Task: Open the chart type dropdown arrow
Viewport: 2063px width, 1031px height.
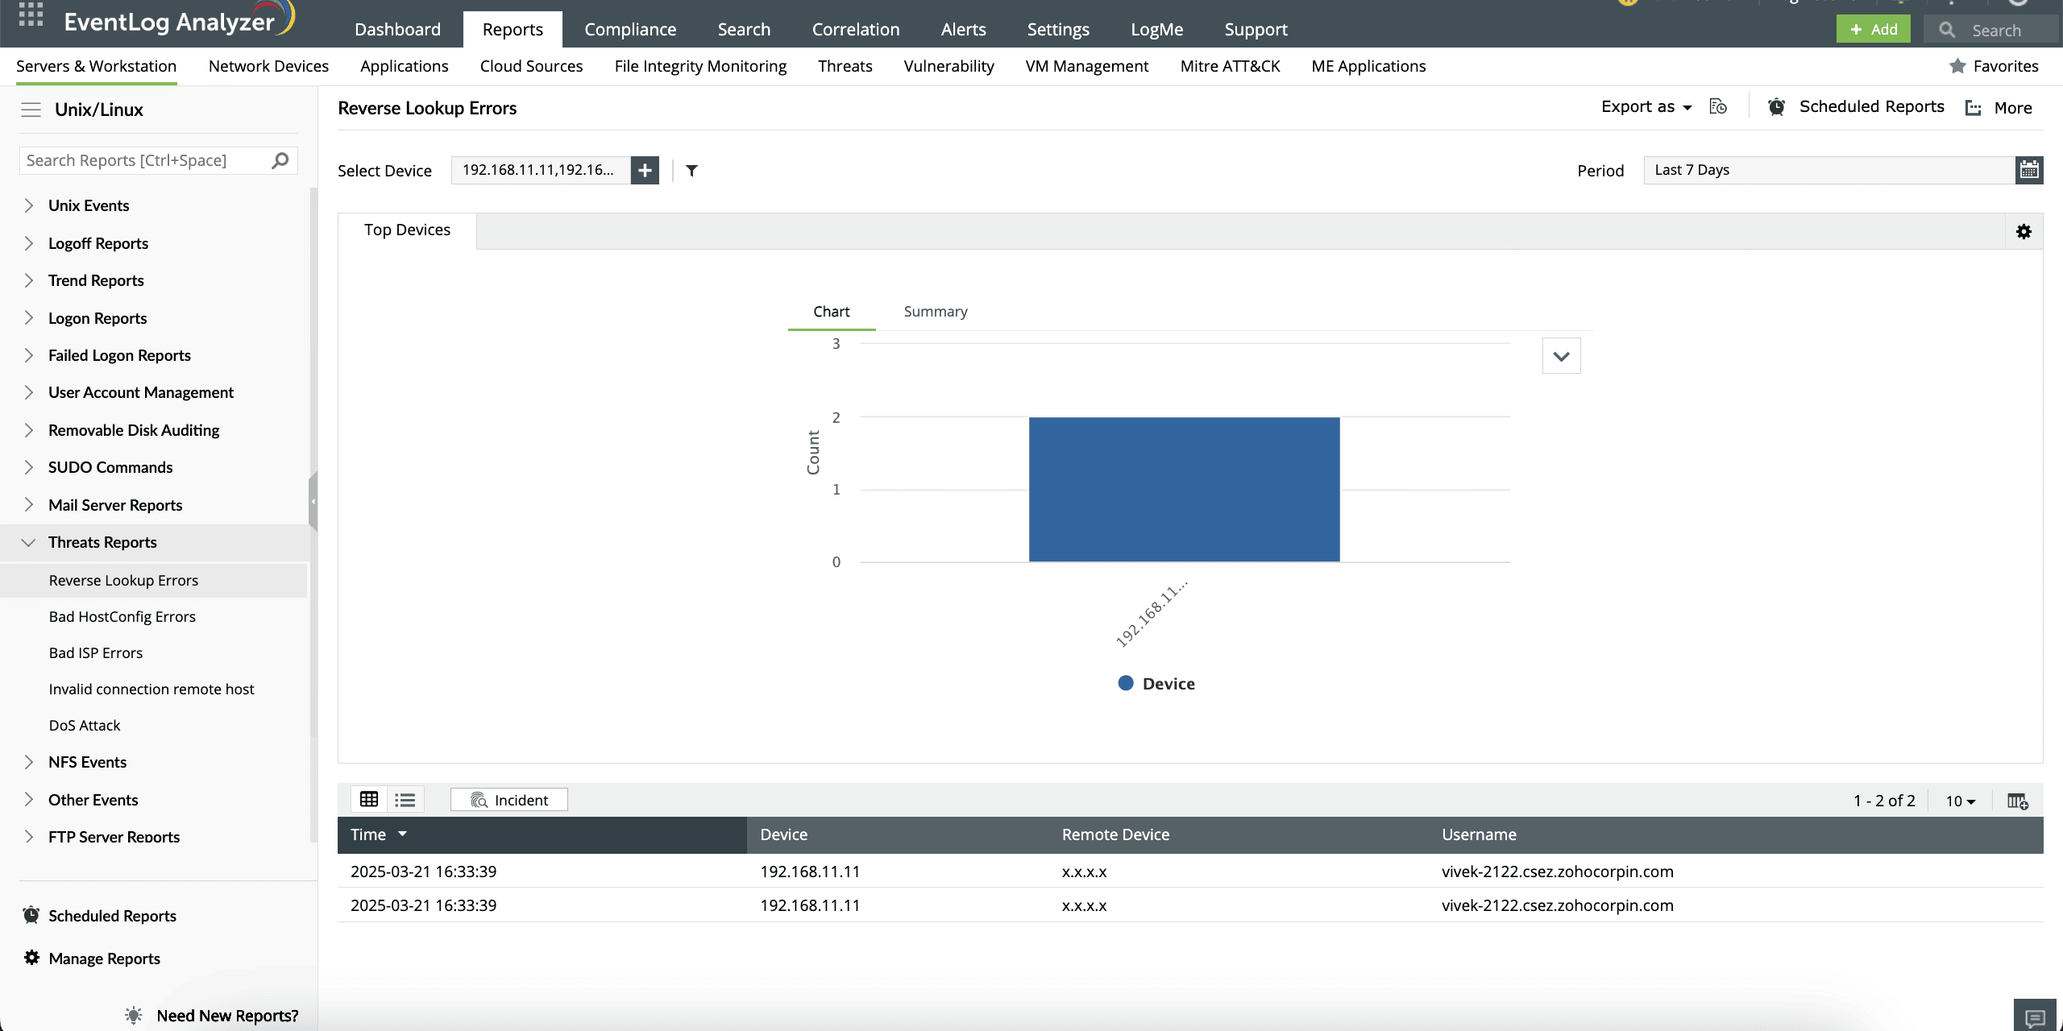Action: 1561,356
